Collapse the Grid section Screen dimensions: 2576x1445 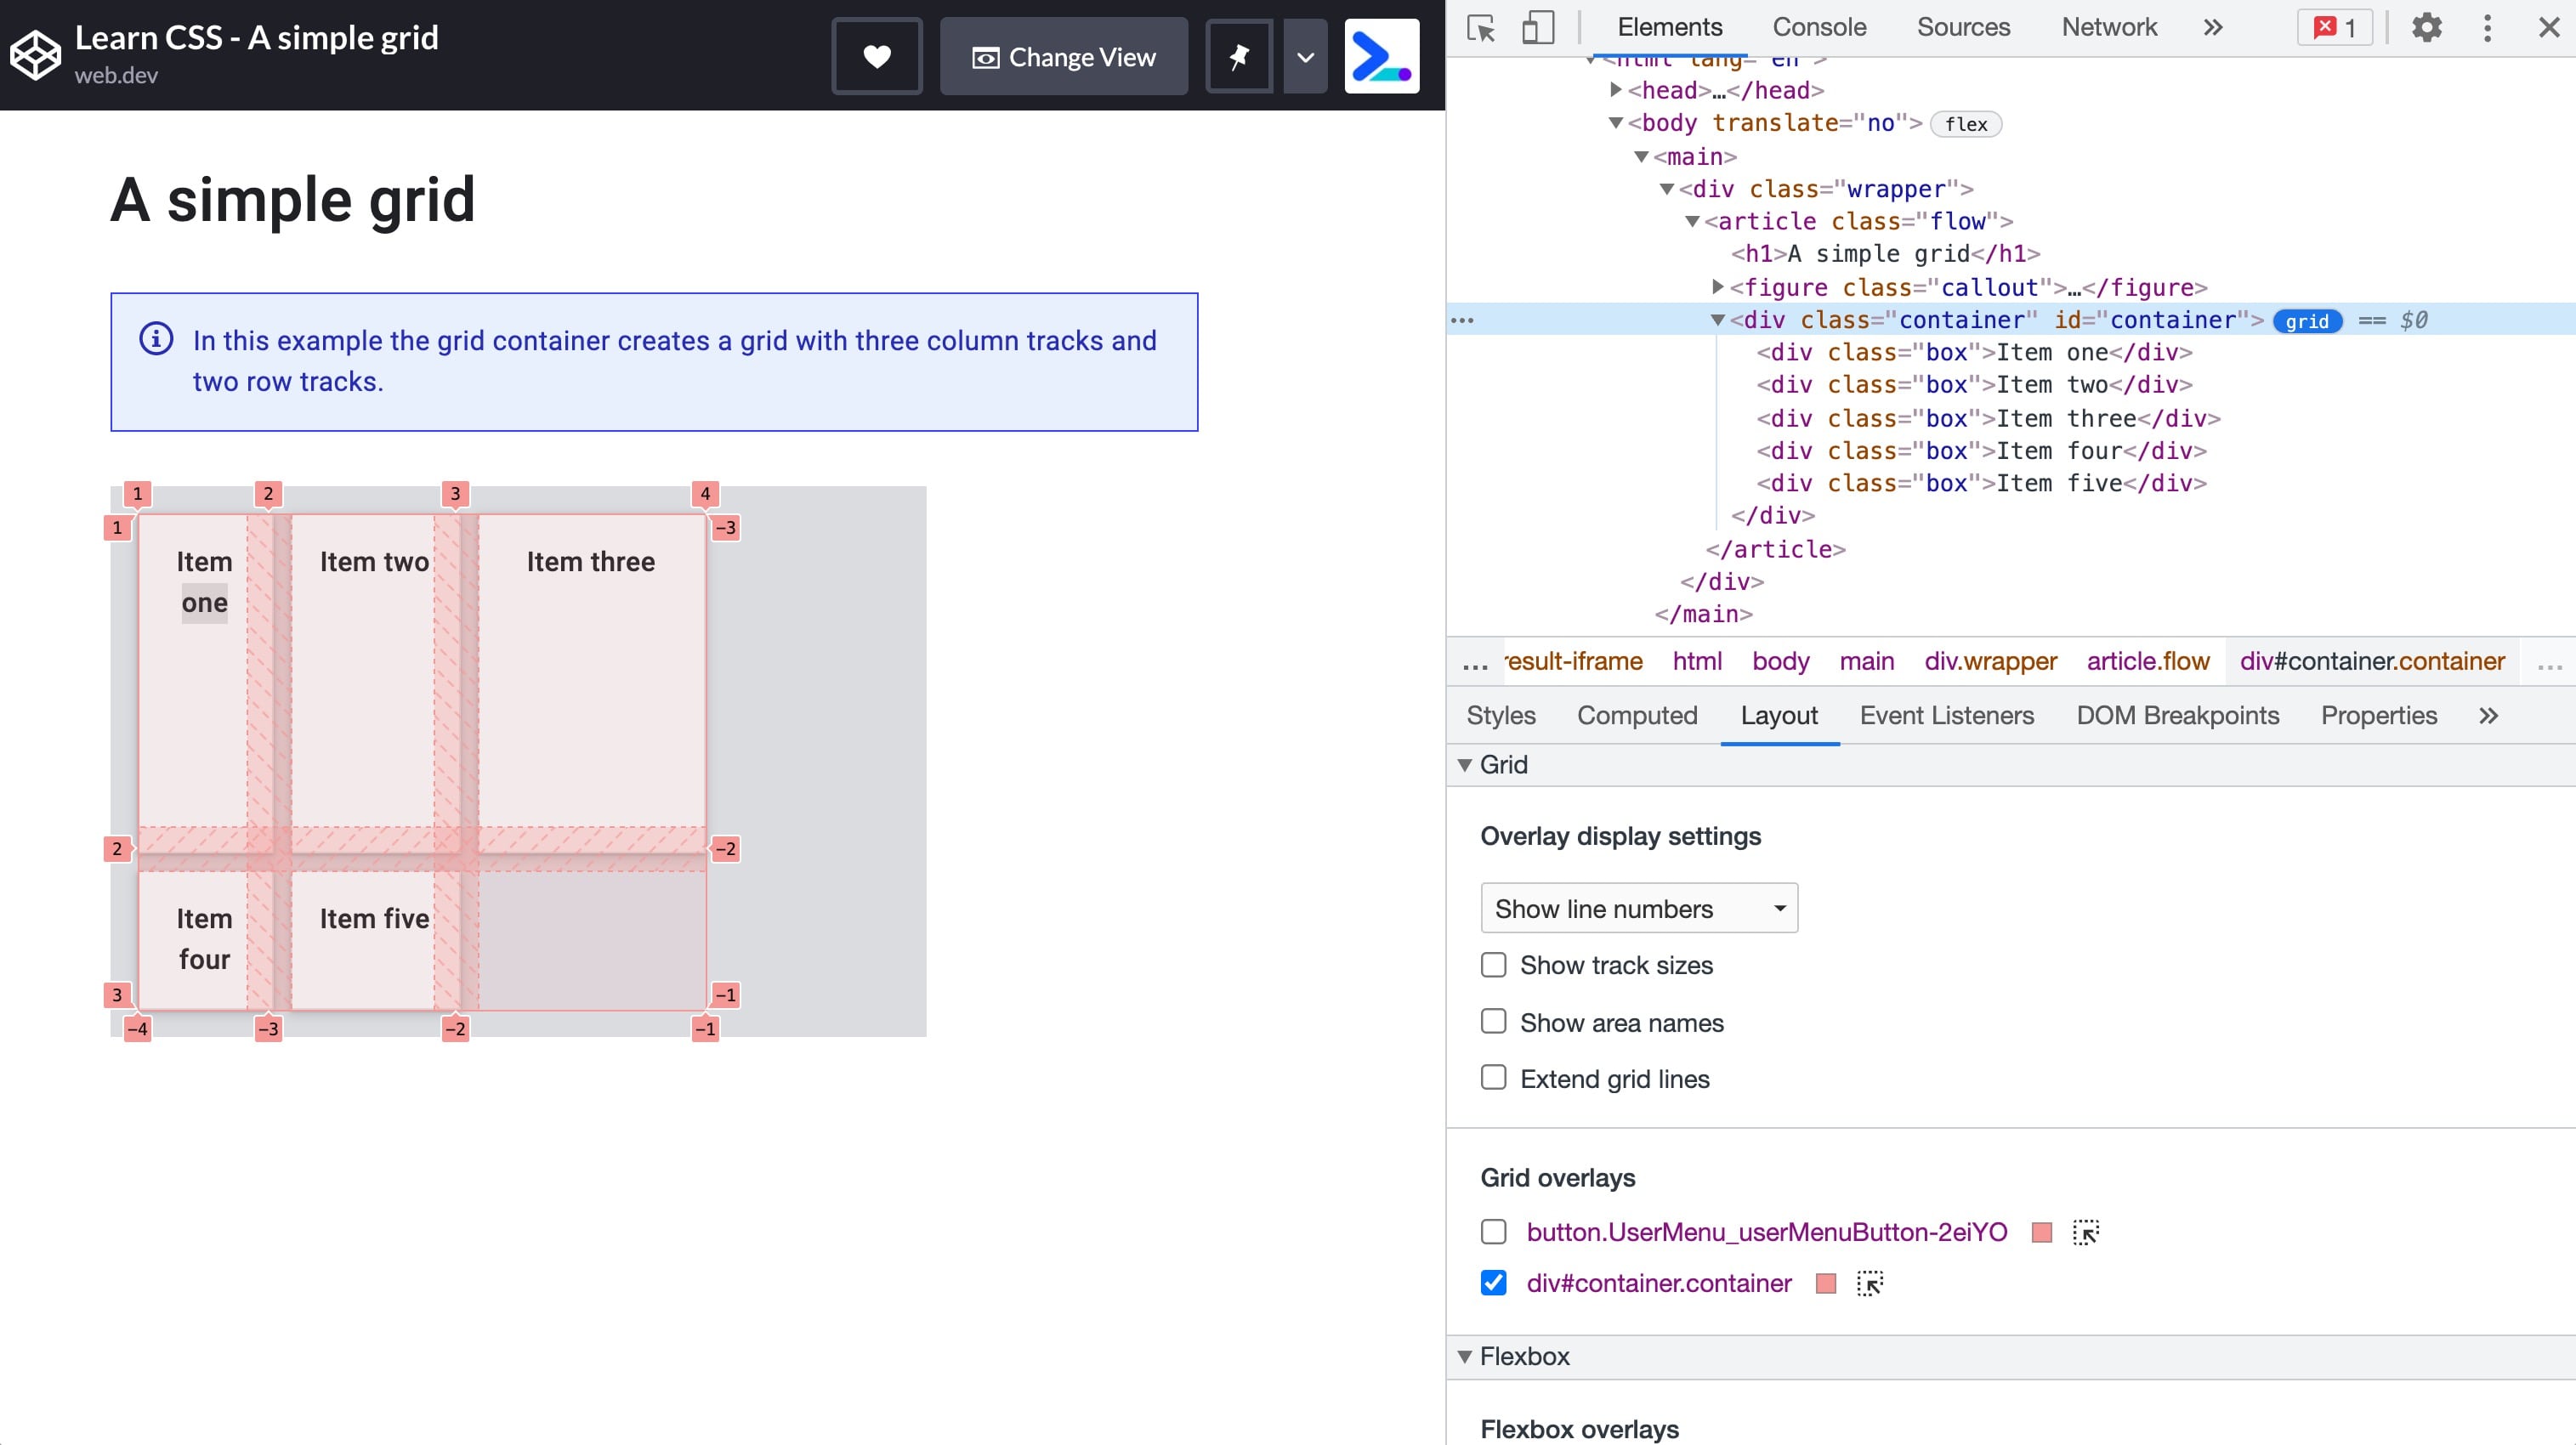click(1467, 764)
